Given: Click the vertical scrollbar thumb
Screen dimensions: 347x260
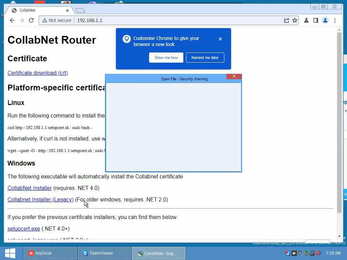Looking at the screenshot, I should (x=339, y=123).
